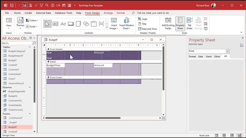Select the pointer control tool
Screen dimensions: 246x138
[47, 24]
